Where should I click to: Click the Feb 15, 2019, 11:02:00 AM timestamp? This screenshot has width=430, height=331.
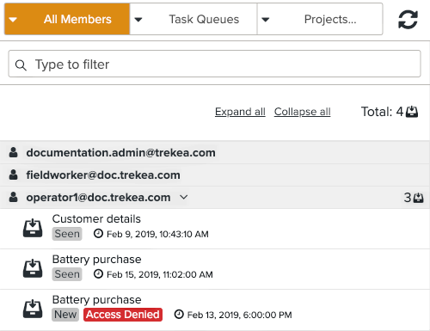click(160, 274)
